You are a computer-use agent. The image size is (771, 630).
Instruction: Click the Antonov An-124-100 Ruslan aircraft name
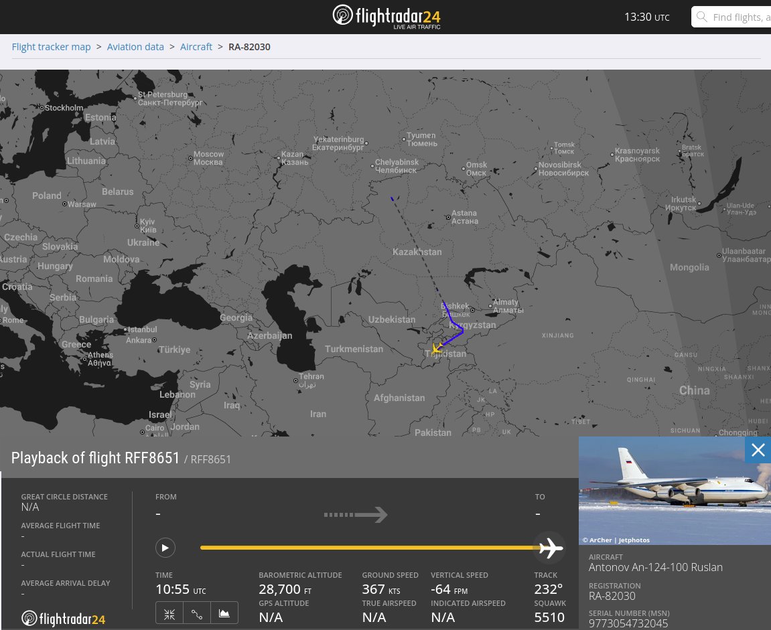(x=655, y=567)
